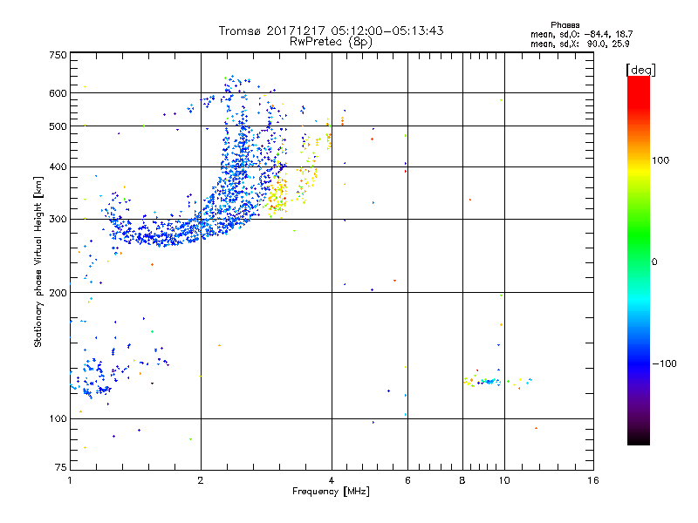
Task: Click the '[deg]' colorbar unit label
Action: pos(640,70)
